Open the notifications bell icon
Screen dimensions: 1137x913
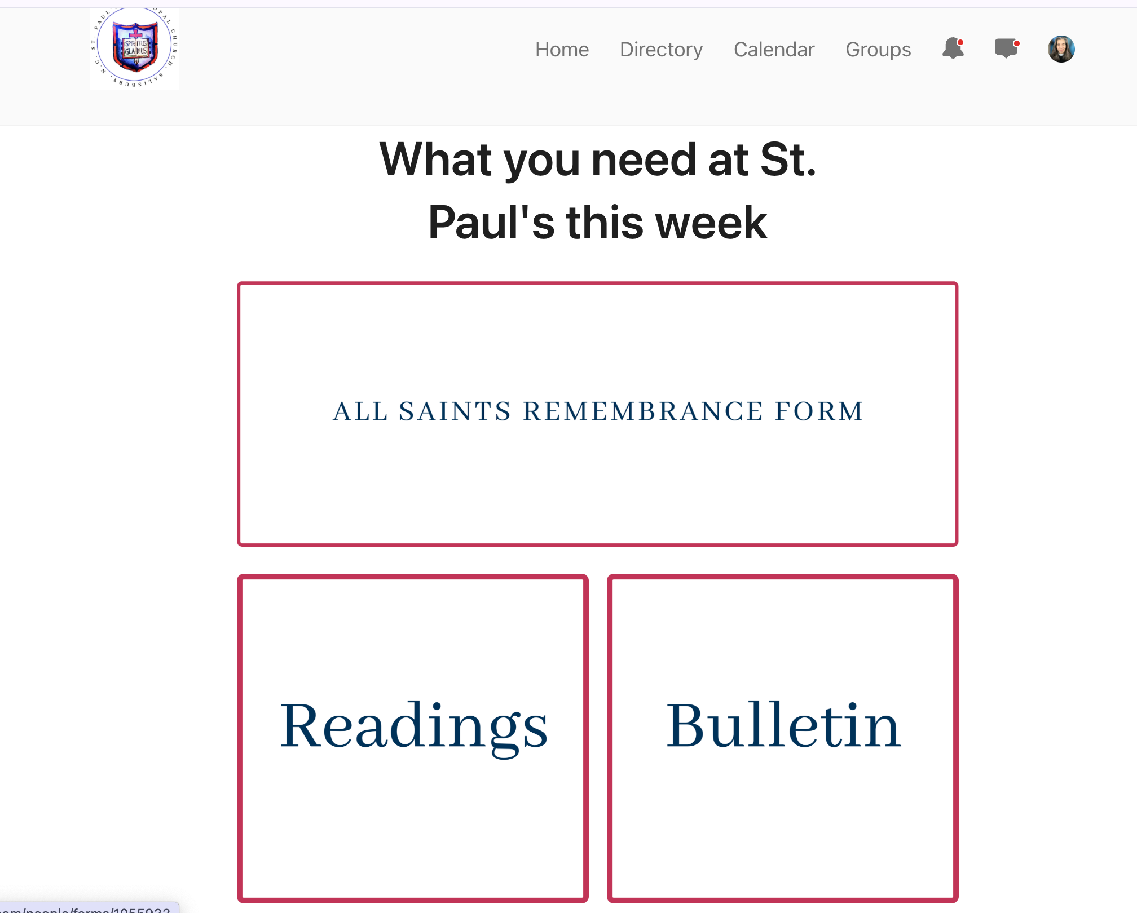(952, 49)
